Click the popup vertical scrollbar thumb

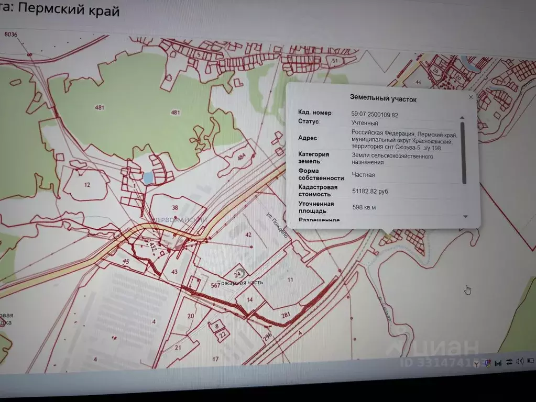[463, 153]
